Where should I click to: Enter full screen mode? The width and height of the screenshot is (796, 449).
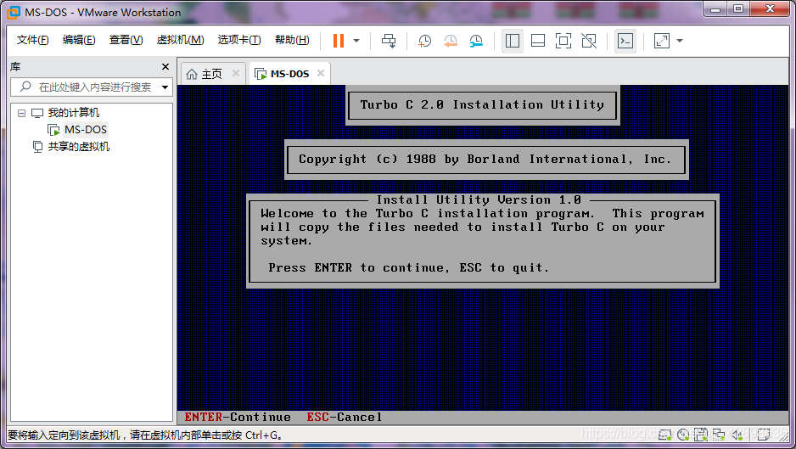[x=563, y=41]
